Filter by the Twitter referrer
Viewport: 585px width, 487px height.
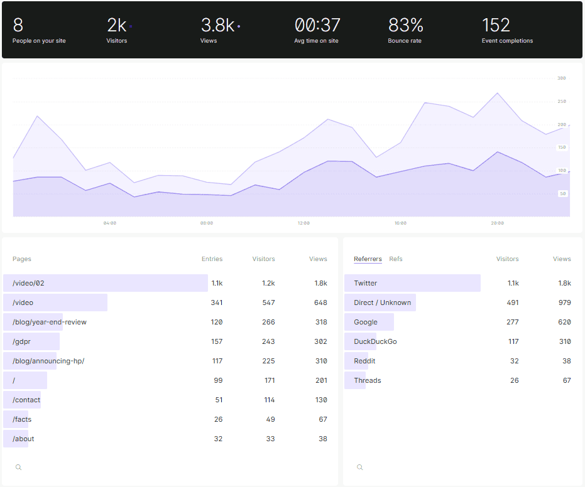coord(366,283)
